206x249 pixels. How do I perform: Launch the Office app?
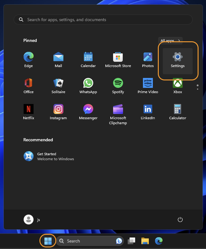point(29,86)
